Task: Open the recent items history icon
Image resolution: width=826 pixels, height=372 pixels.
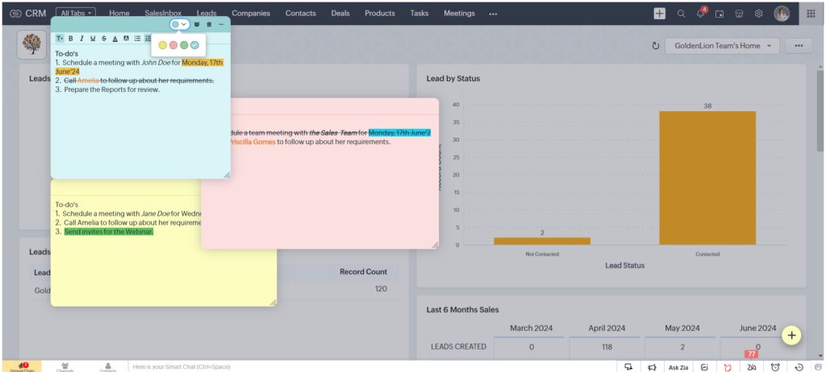Action: pyautogui.click(x=799, y=367)
